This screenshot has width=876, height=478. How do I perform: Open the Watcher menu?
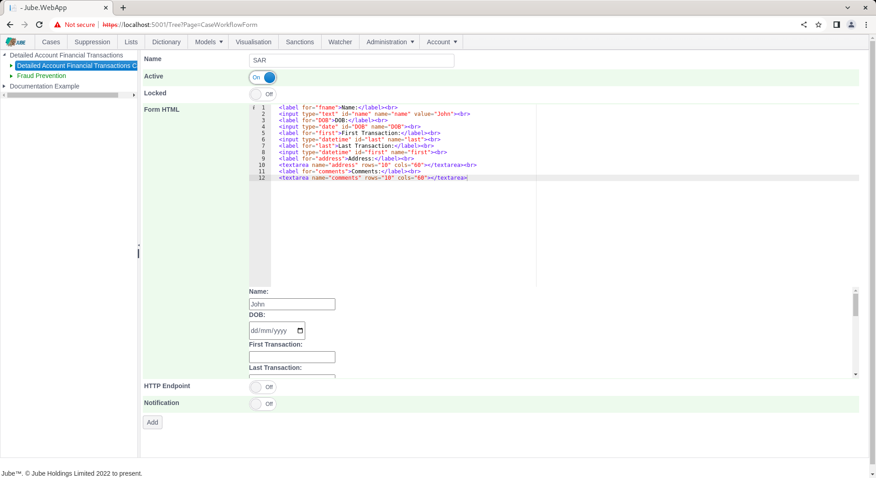340,42
